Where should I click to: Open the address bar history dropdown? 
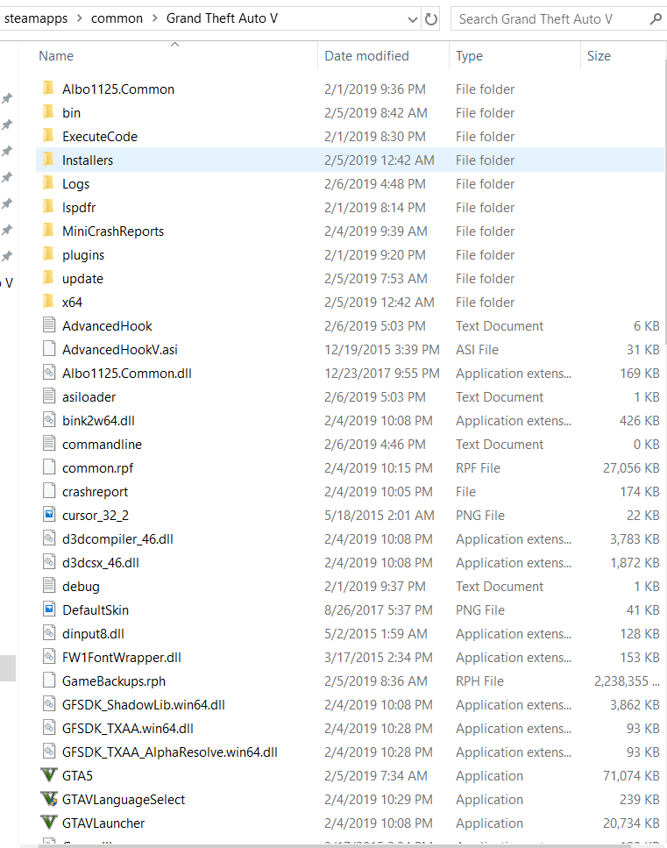413,20
